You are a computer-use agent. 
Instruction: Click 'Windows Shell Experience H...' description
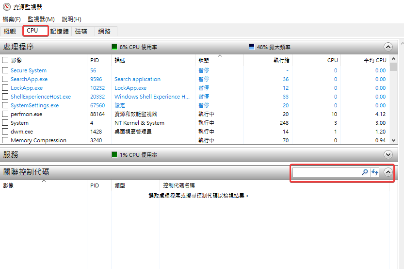tap(152, 97)
